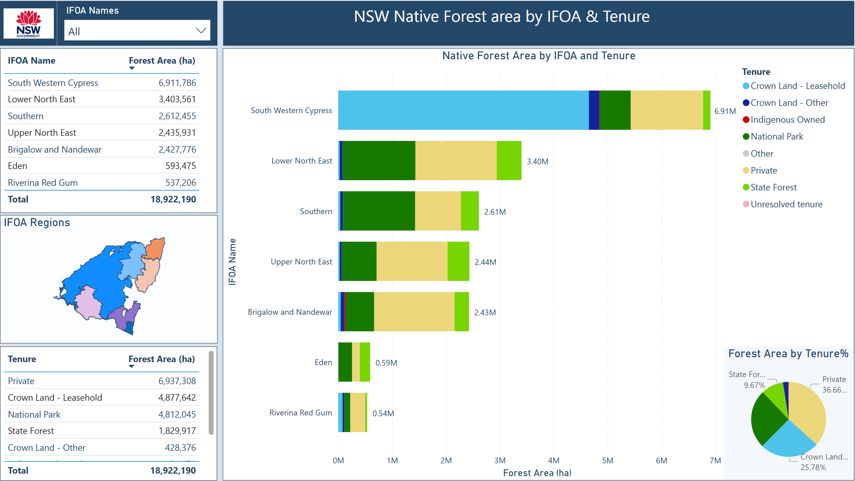Click the Forest Area by Tenure% title
This screenshot has width=855, height=481.
(788, 354)
